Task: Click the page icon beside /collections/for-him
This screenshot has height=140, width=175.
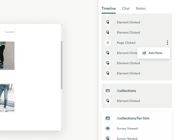Action: 108,118
